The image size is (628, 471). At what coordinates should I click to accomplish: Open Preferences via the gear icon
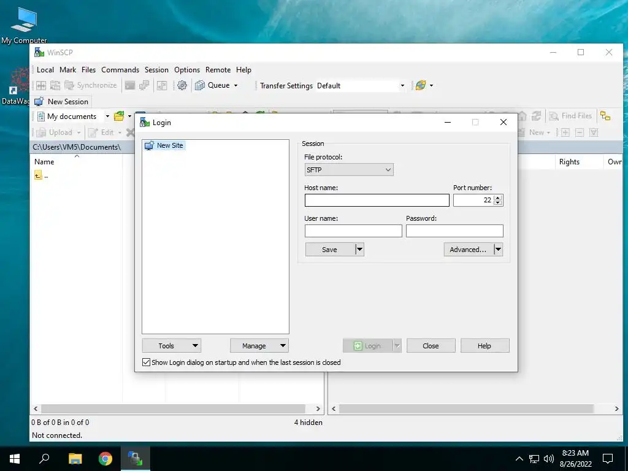pyautogui.click(x=182, y=85)
